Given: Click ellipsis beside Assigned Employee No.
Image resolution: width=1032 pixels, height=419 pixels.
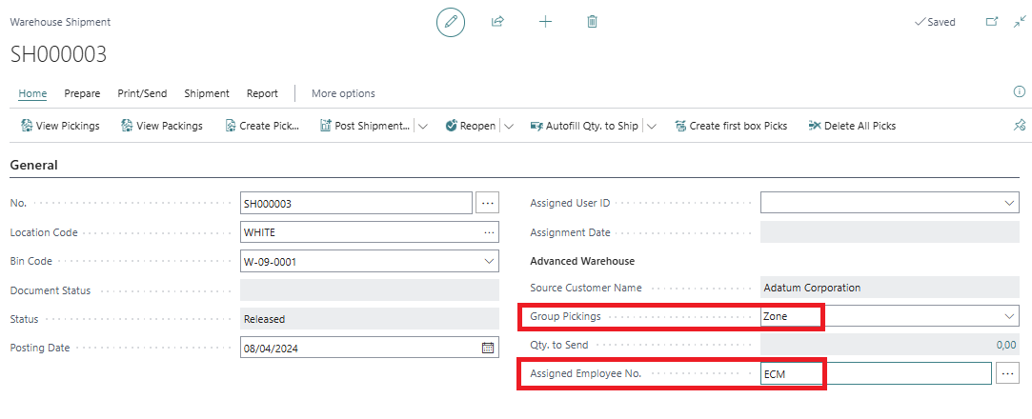Looking at the screenshot, I should 1007,373.
